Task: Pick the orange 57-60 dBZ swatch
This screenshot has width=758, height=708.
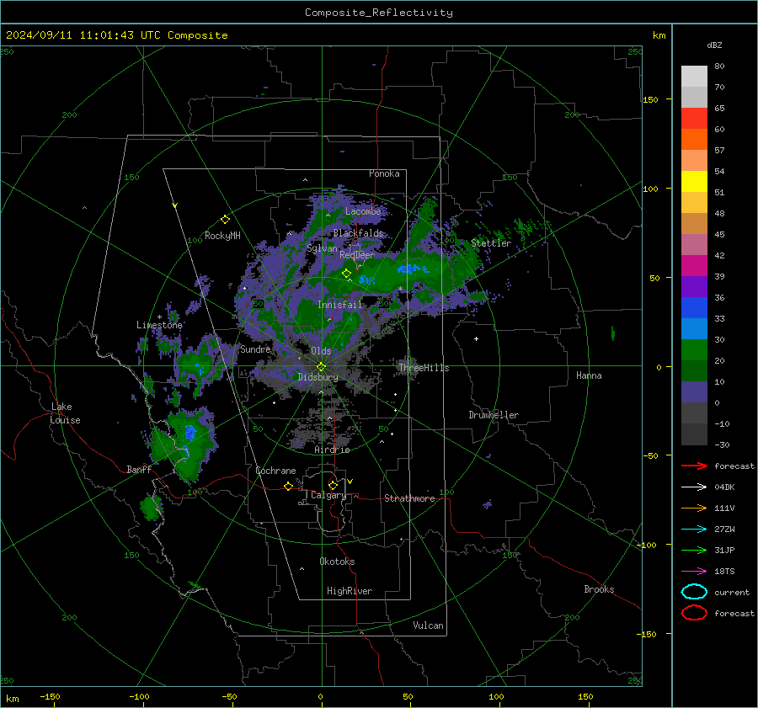Action: click(694, 139)
